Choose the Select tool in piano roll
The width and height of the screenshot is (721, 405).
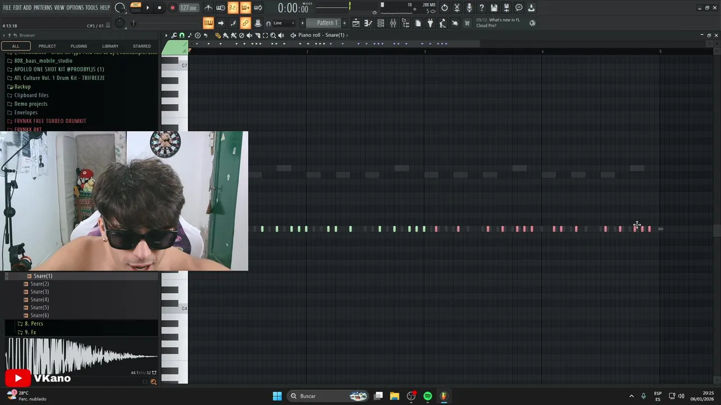click(265, 35)
